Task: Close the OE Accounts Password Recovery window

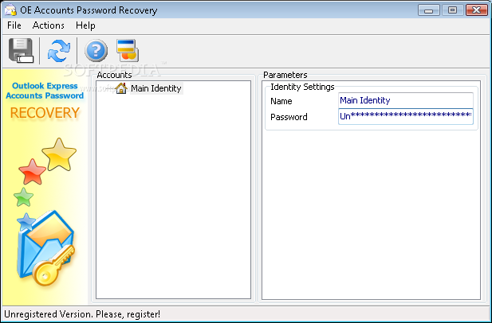Action: click(x=477, y=10)
